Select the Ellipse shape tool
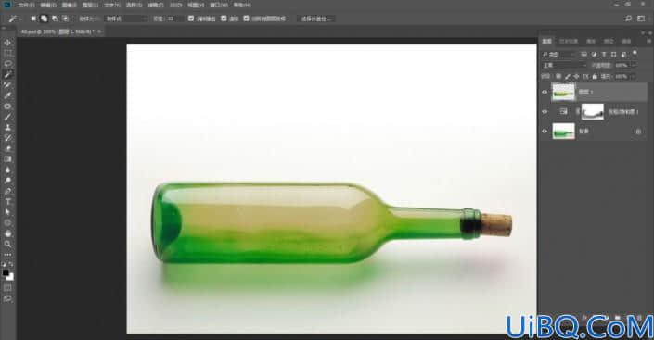 pyautogui.click(x=7, y=223)
